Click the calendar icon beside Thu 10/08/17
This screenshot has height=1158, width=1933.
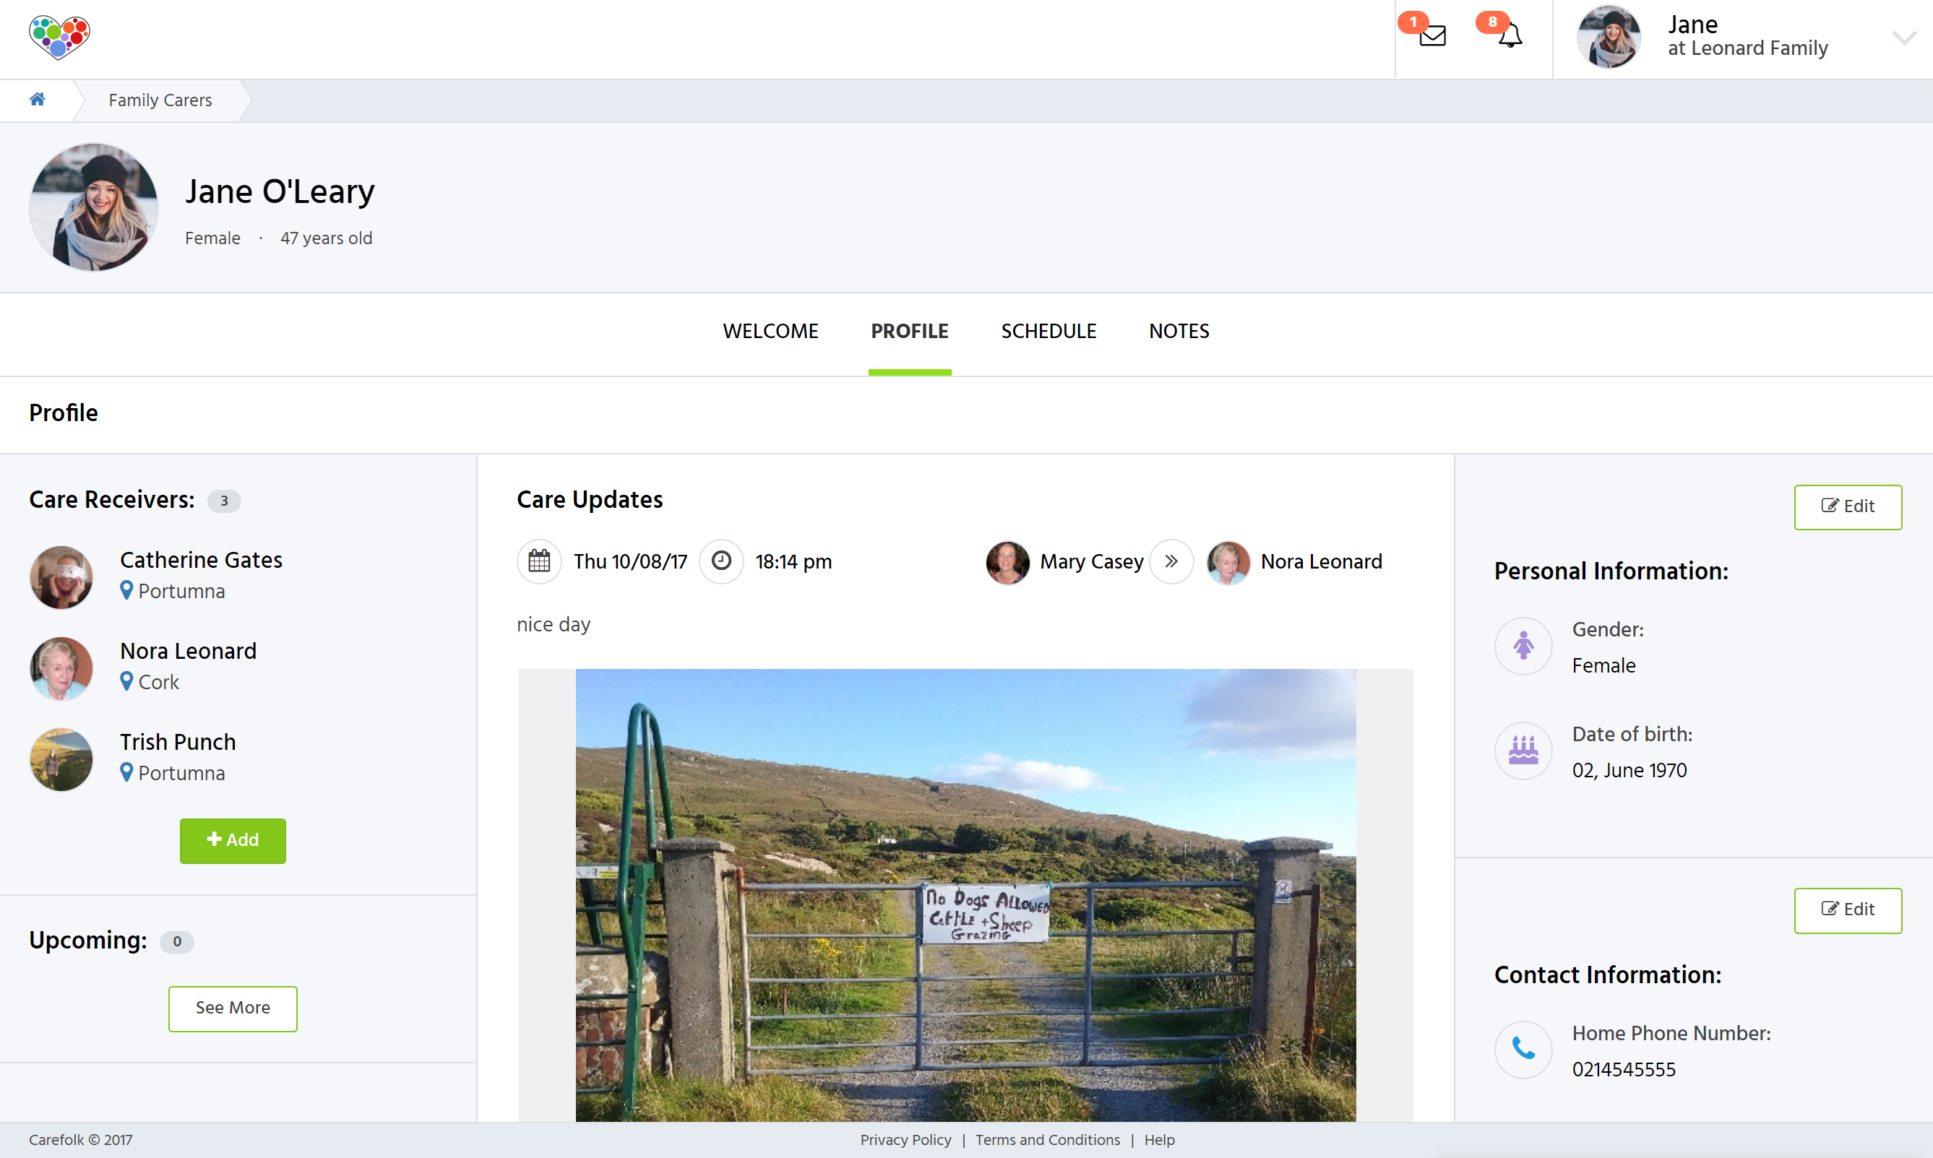pos(538,561)
